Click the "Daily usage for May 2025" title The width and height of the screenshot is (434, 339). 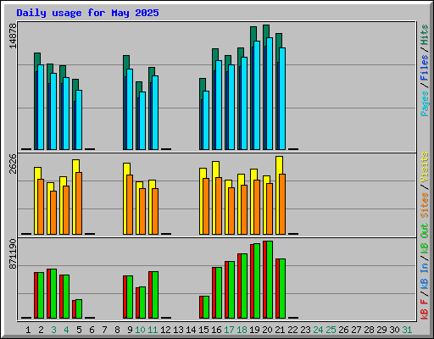87,13
